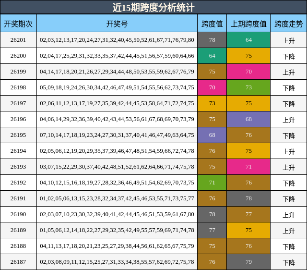The width and height of the screenshot is (307, 270).
Task: Click the winning numbers of period 26191
Action: 117,199
